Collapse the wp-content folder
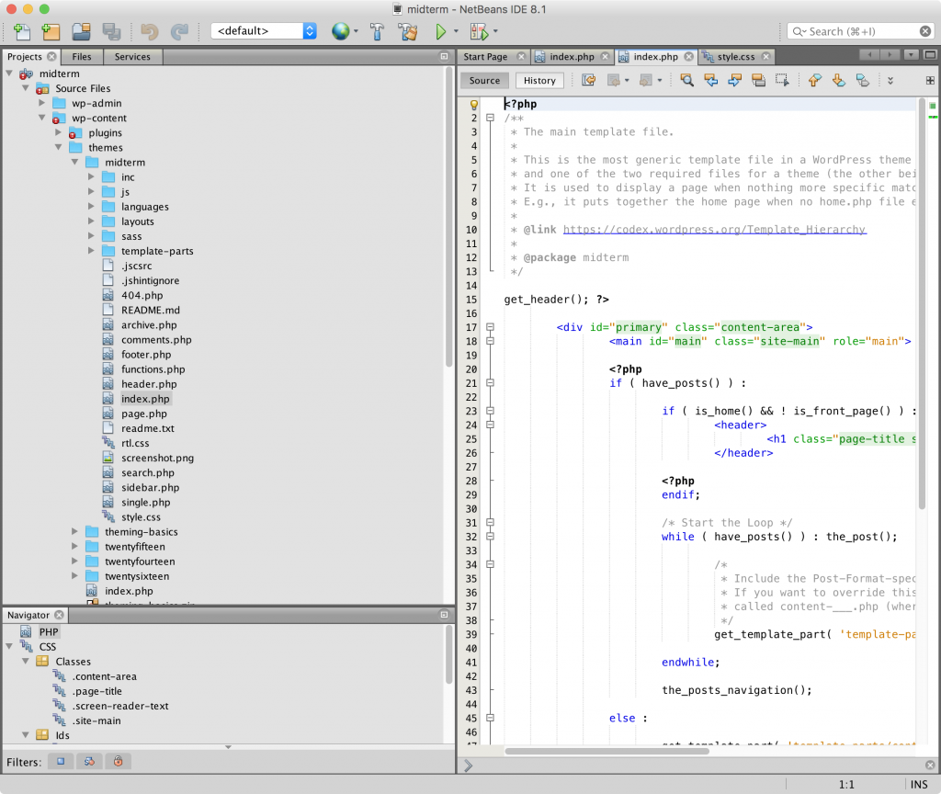 pyautogui.click(x=42, y=118)
